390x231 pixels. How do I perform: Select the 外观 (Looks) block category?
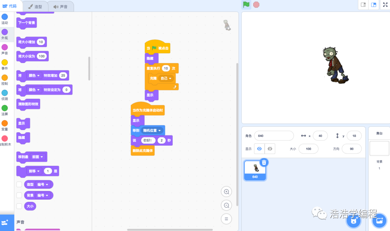(5, 34)
